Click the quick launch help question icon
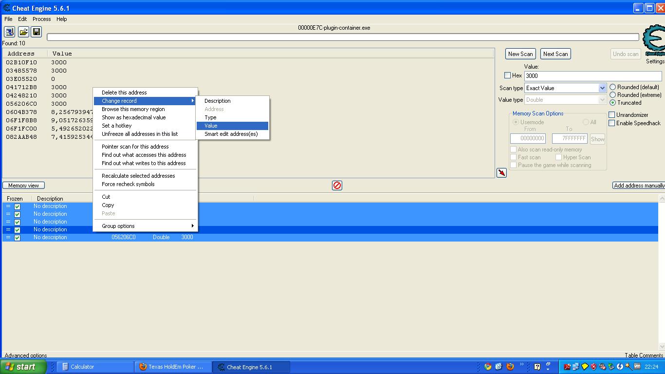665x374 pixels. tap(537, 367)
